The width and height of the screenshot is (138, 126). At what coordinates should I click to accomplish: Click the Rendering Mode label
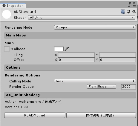point(19,27)
